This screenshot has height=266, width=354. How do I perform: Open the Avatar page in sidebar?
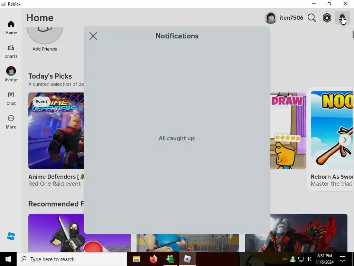tap(11, 74)
